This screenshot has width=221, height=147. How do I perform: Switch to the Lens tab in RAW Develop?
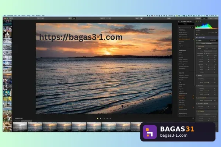(x=207, y=49)
